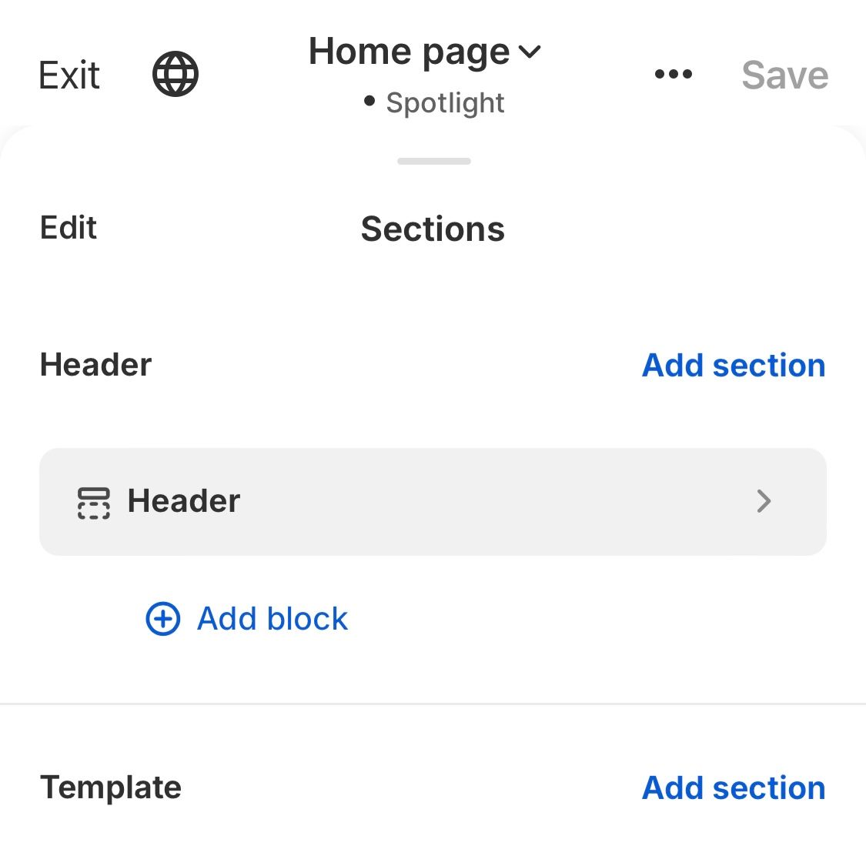Add a section to the Header group
The width and height of the screenshot is (866, 866).
coord(734,365)
